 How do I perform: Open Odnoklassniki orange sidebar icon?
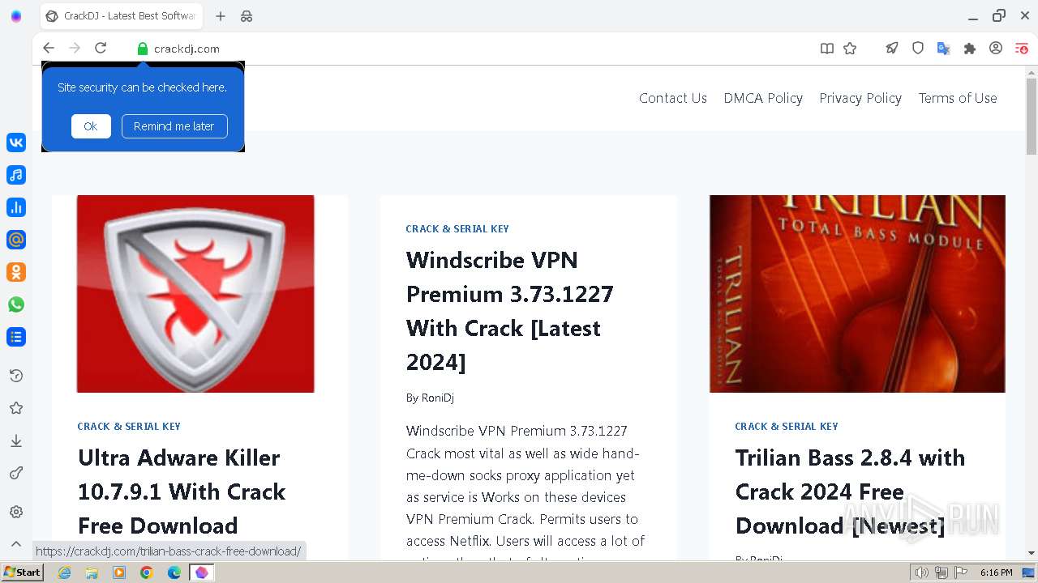coord(16,272)
